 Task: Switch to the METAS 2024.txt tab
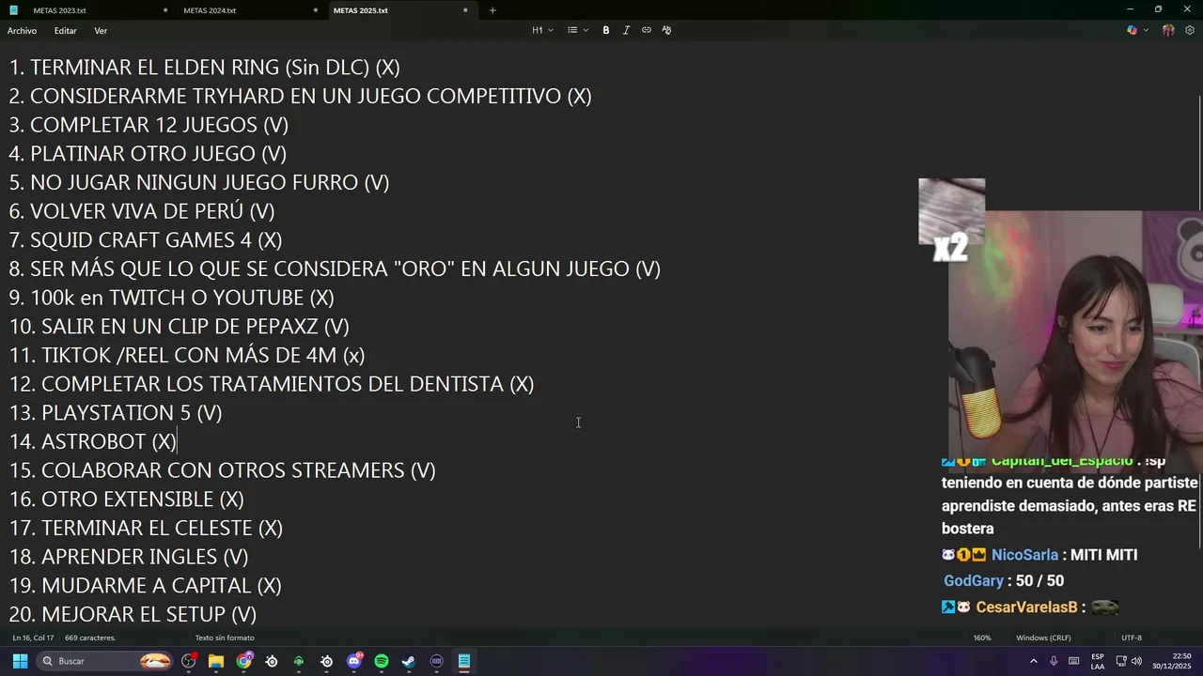click(210, 10)
